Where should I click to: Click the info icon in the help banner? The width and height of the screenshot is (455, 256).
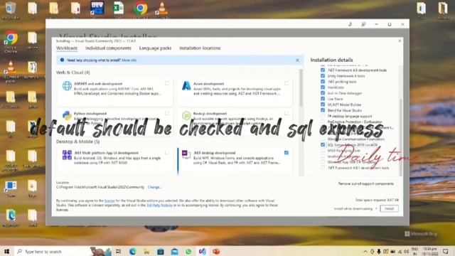tap(62, 60)
